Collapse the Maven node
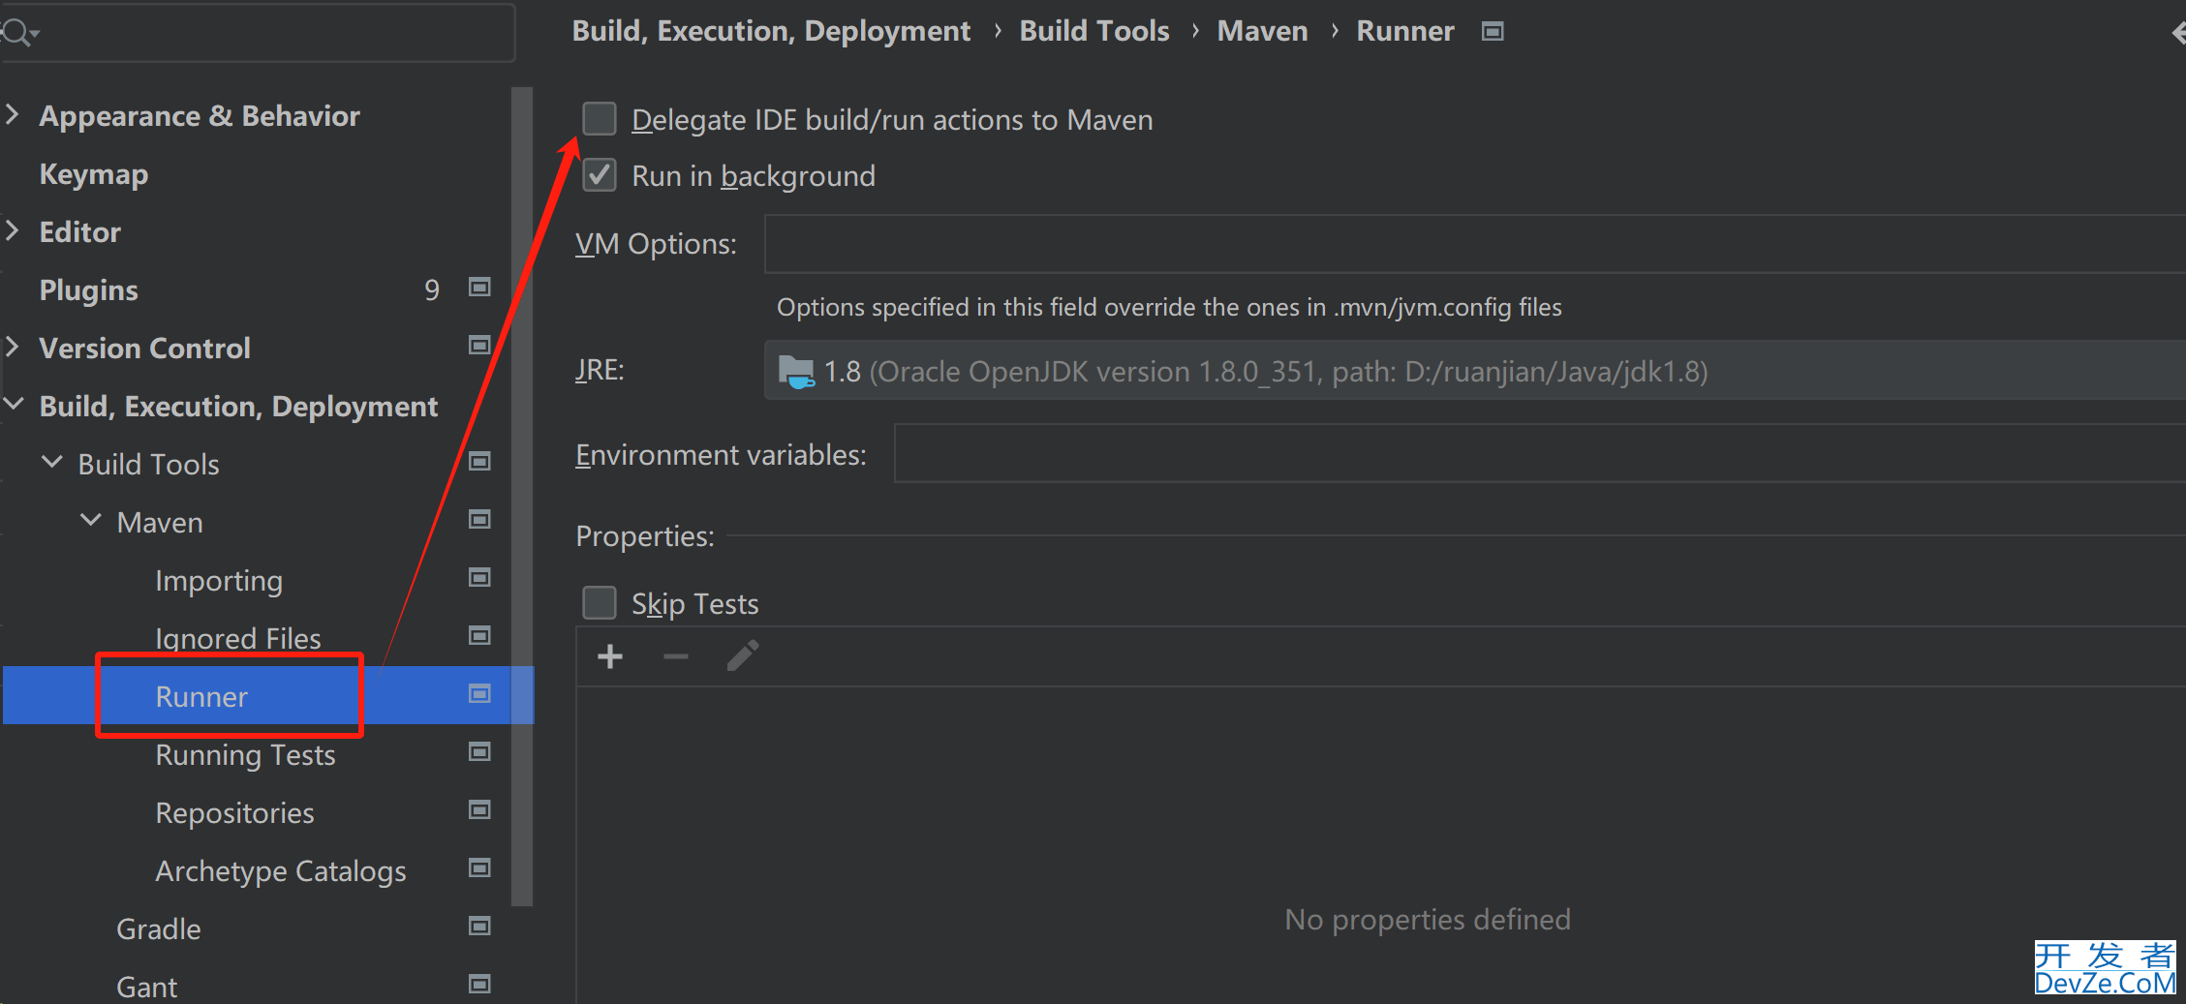 (91, 521)
